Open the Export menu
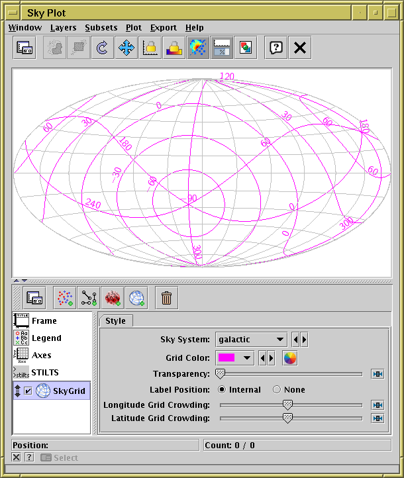The height and width of the screenshot is (478, 404). click(163, 27)
